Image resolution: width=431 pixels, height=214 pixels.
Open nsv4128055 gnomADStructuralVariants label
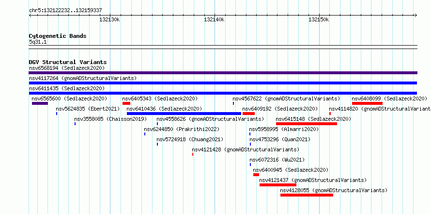334,190
